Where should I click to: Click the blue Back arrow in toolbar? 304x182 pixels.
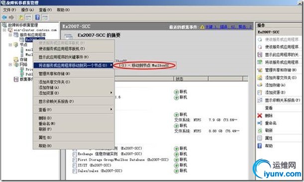tap(4, 17)
